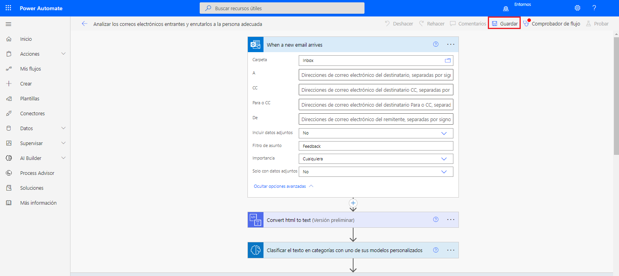Click the Conectores icon in sidebar
The height and width of the screenshot is (276, 619).
[x=9, y=113]
